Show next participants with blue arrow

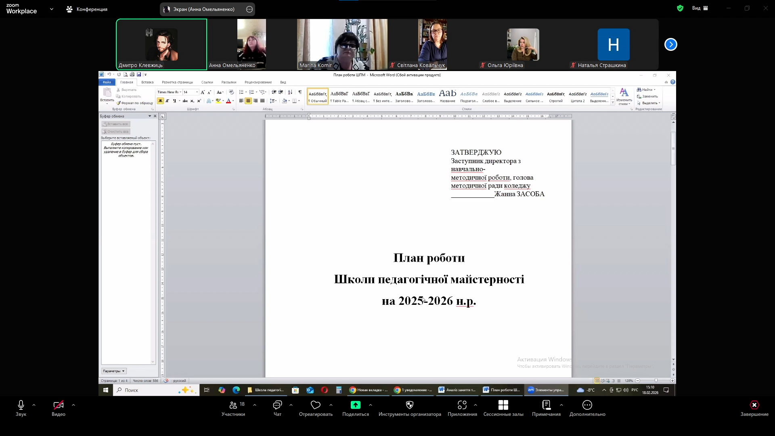click(670, 44)
